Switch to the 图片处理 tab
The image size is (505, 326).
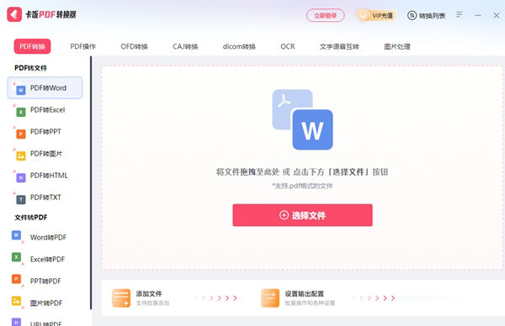pyautogui.click(x=397, y=46)
